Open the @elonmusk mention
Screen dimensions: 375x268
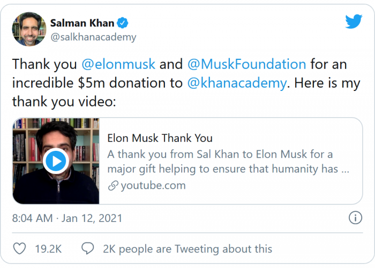click(118, 64)
